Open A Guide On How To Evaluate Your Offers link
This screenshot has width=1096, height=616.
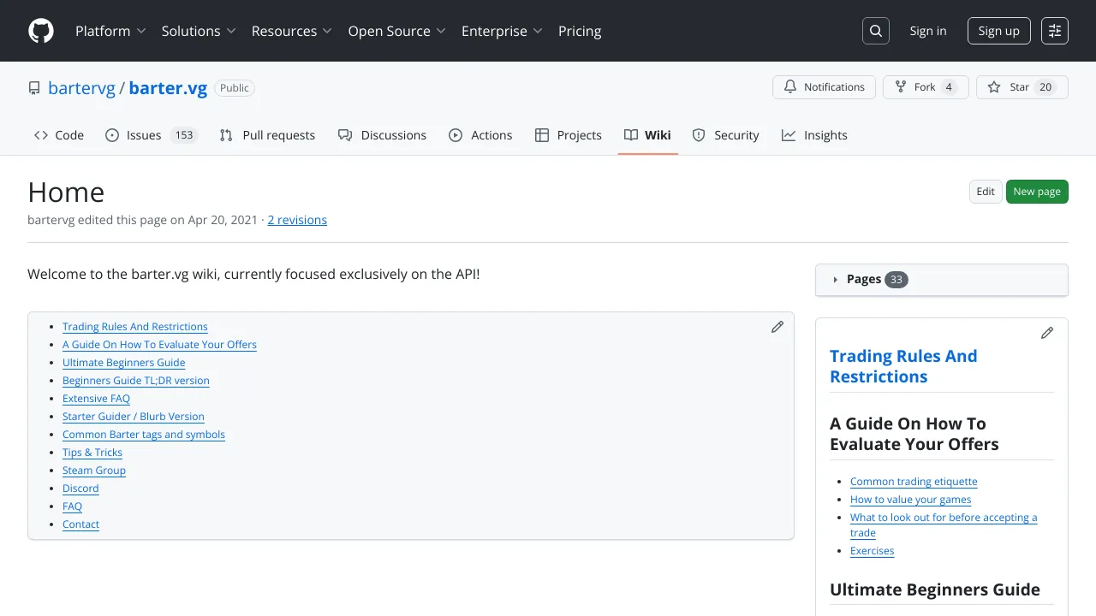point(159,345)
